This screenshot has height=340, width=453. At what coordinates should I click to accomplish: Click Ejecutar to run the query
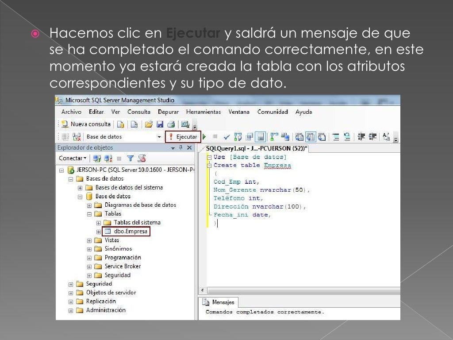point(183,137)
